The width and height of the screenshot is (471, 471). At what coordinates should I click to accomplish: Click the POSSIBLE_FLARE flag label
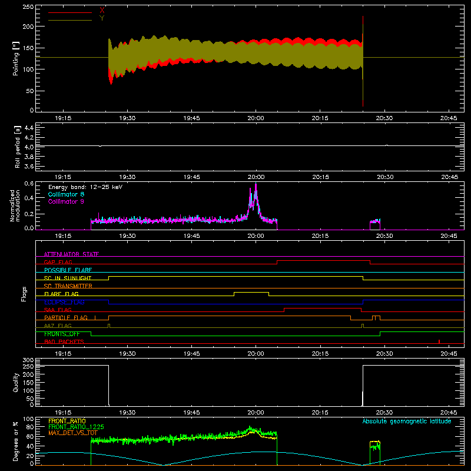point(68,270)
